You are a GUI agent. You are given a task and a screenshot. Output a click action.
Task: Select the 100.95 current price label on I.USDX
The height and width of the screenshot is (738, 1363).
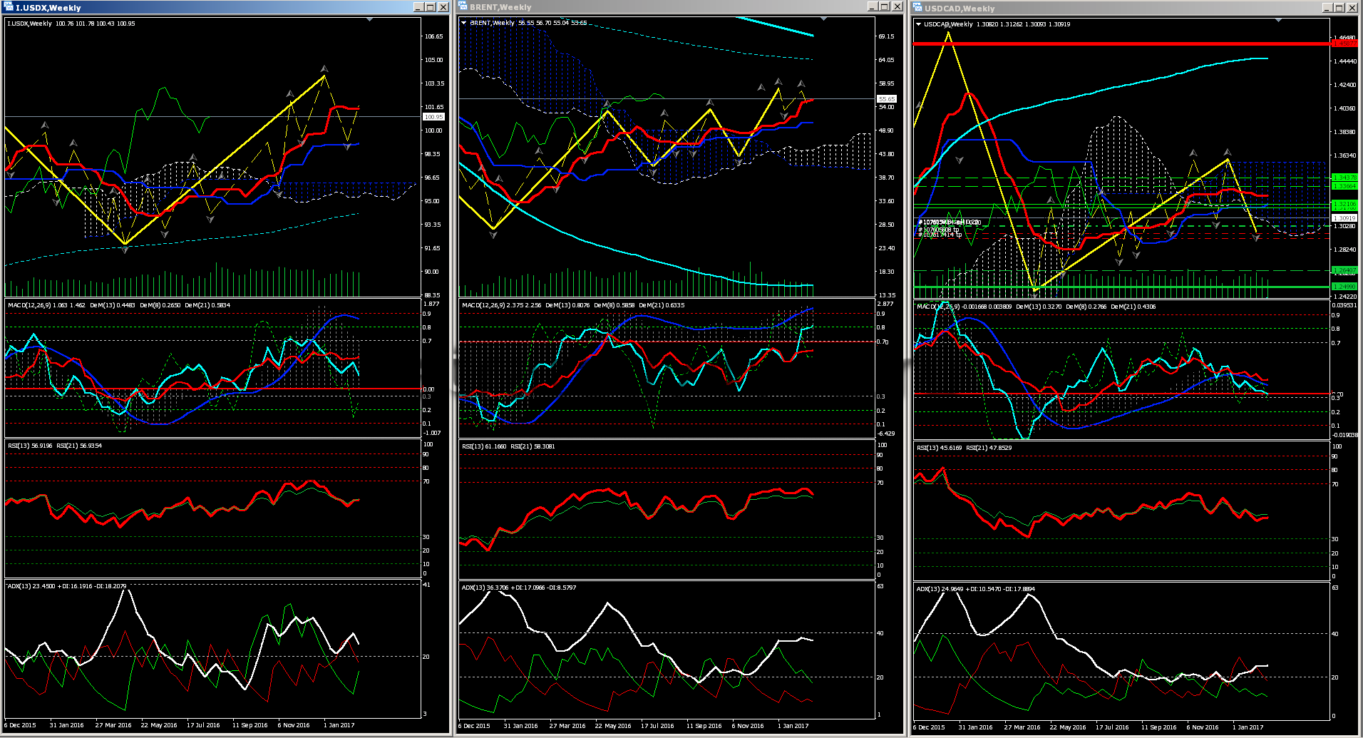tap(433, 116)
